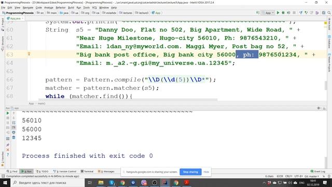332x187 pixels.
Task: Open the Messages tool window
Action: [106, 171]
